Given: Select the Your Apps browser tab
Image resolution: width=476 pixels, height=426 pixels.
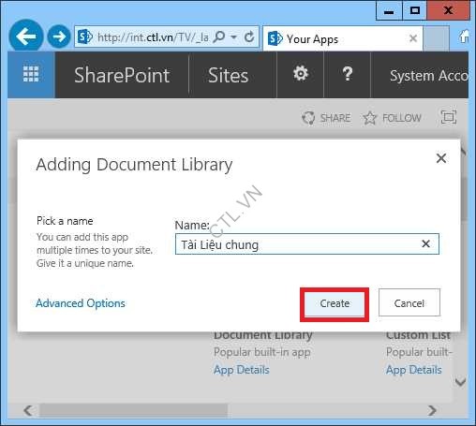Looking at the screenshot, I should (x=343, y=39).
